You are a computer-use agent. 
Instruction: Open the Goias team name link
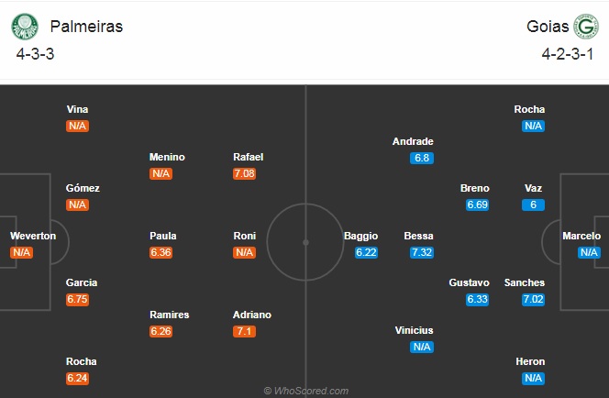click(x=548, y=27)
